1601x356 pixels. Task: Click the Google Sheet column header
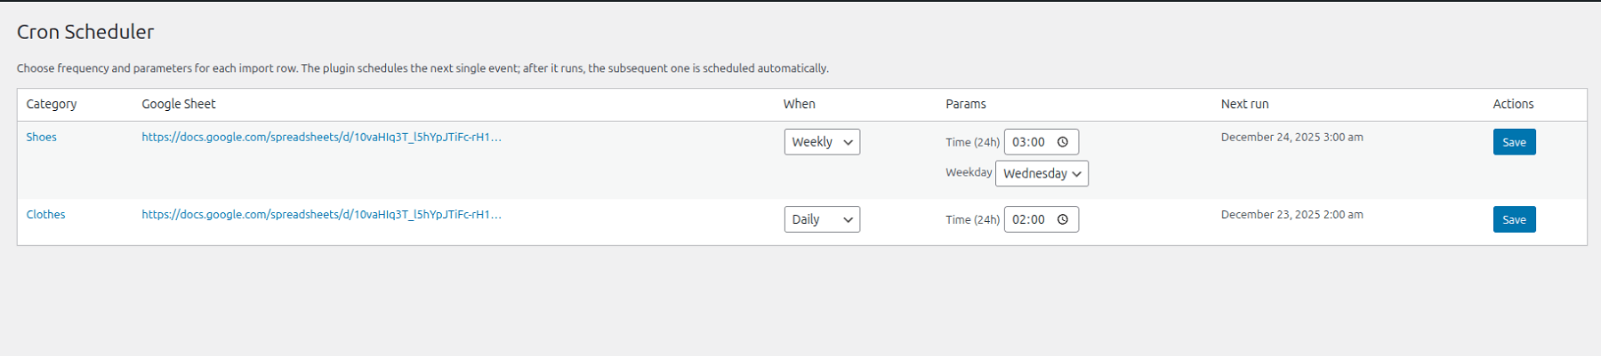coord(179,104)
